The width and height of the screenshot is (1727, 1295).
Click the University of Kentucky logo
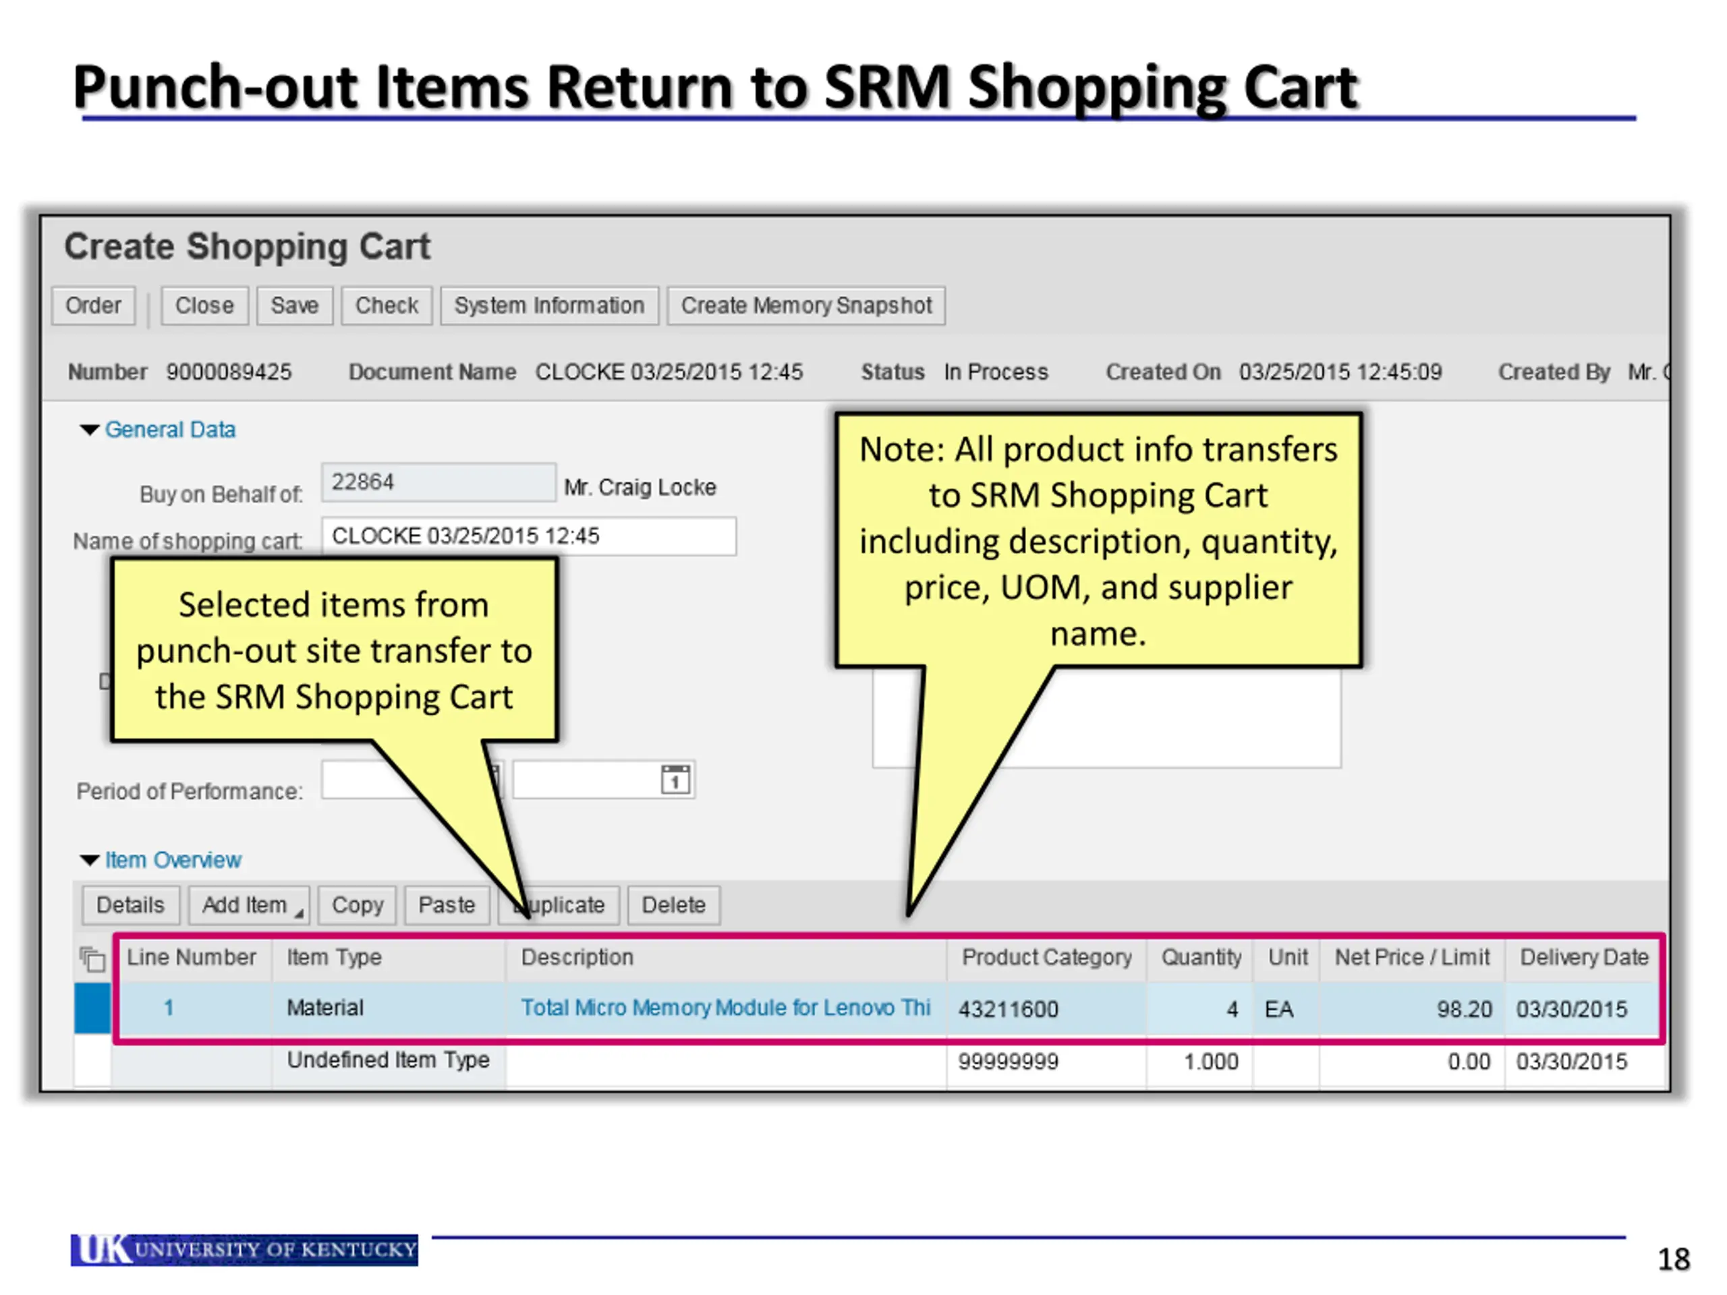[x=244, y=1250]
